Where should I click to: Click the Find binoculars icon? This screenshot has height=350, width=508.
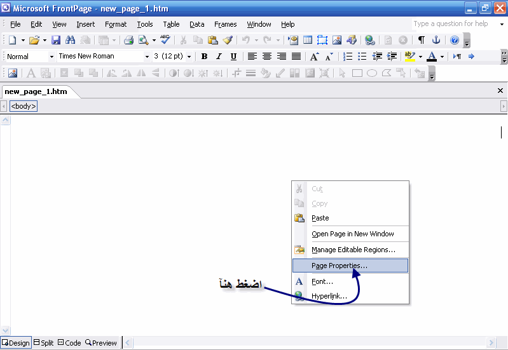pyautogui.click(x=71, y=40)
